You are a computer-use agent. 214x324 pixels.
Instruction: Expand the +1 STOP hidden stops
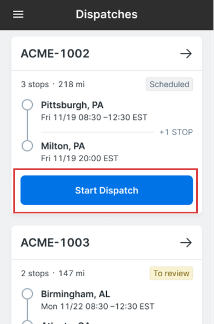[176, 132]
